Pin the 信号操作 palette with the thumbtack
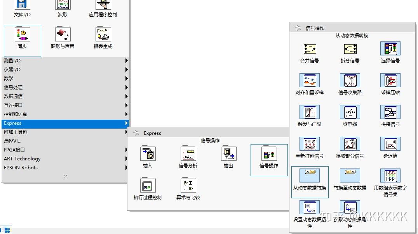The width and height of the screenshot is (418, 234). coord(299,27)
